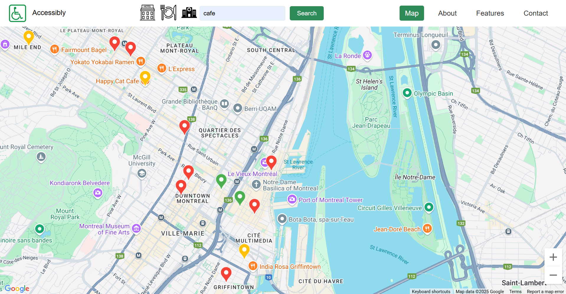Open the Map tab
This screenshot has height=294, width=566.
[x=412, y=13]
